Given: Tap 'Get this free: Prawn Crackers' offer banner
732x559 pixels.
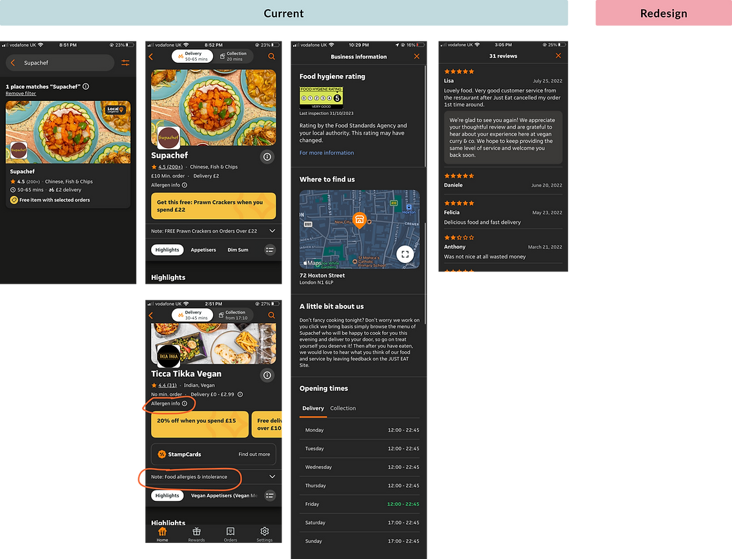Looking at the screenshot, I should [x=214, y=206].
